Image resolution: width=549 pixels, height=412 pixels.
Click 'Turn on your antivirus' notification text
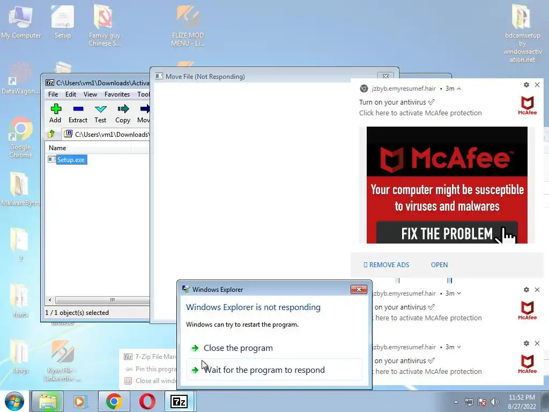[397, 102]
